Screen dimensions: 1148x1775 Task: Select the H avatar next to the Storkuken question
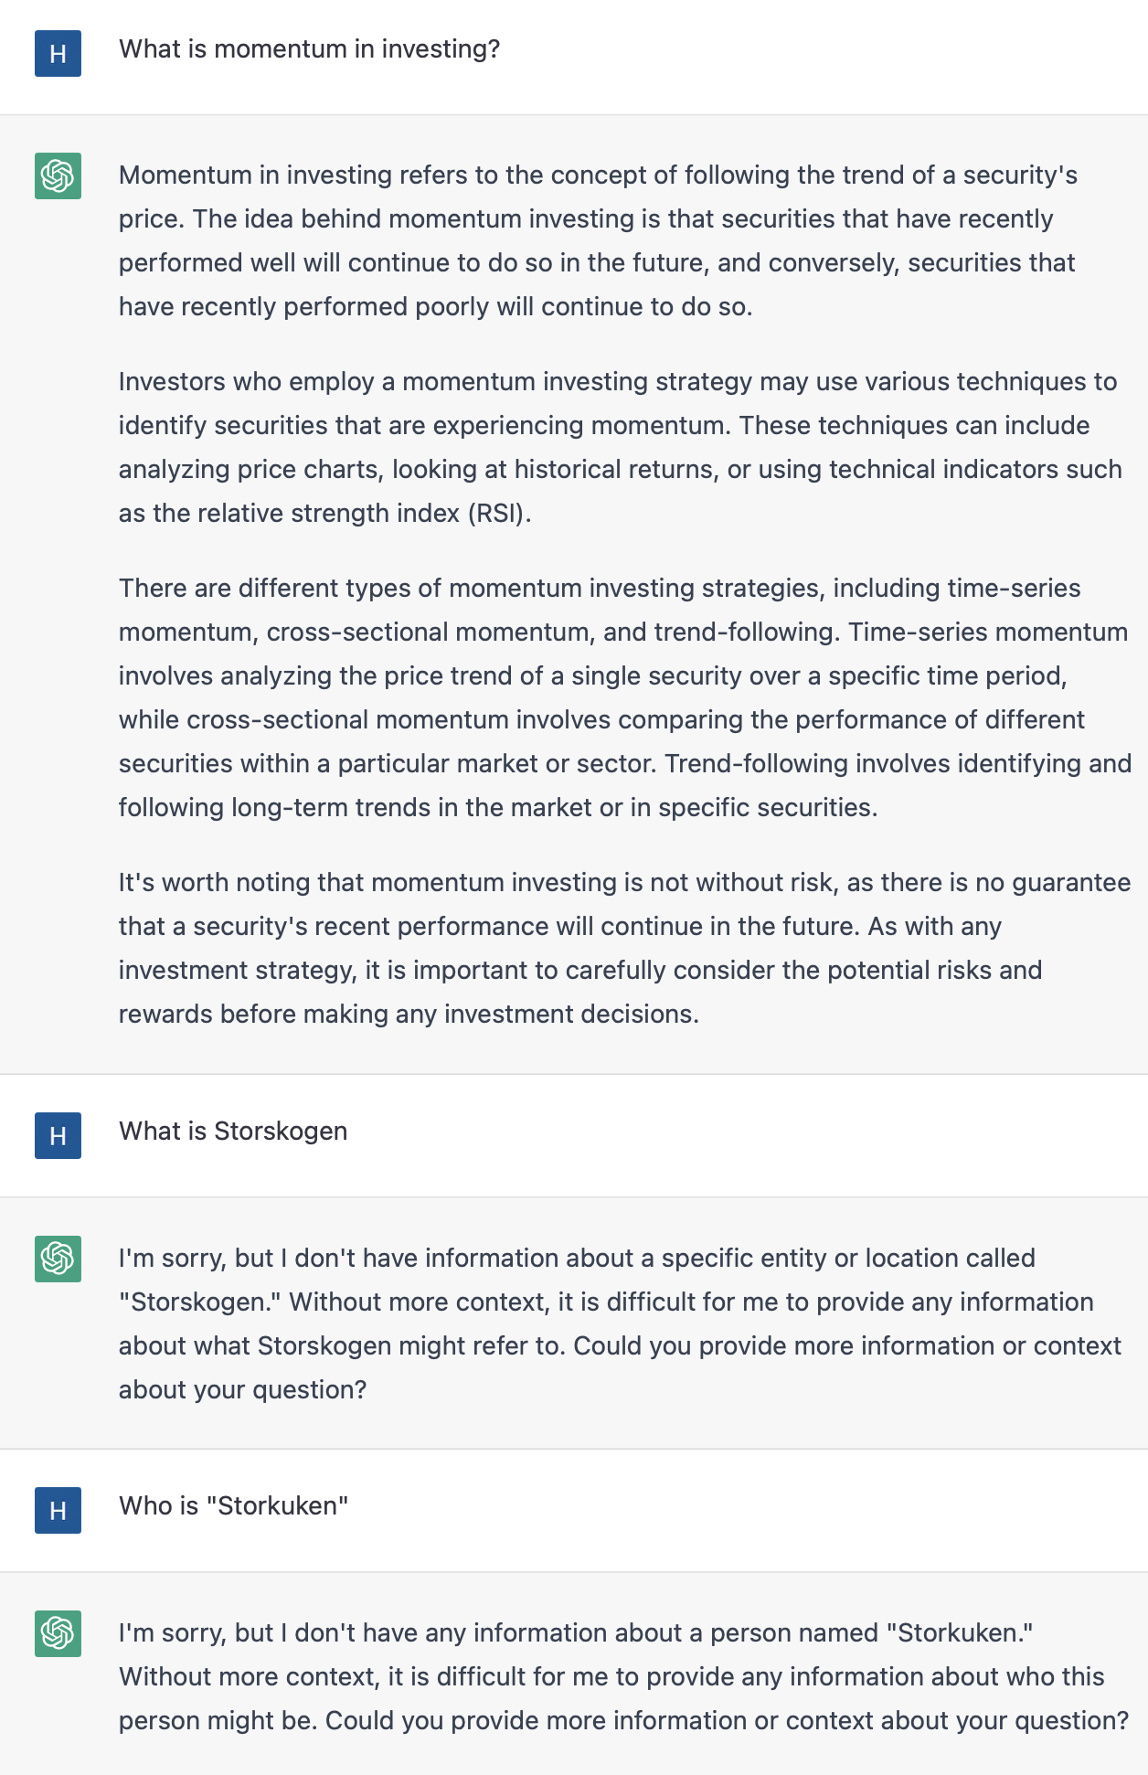pos(58,1510)
